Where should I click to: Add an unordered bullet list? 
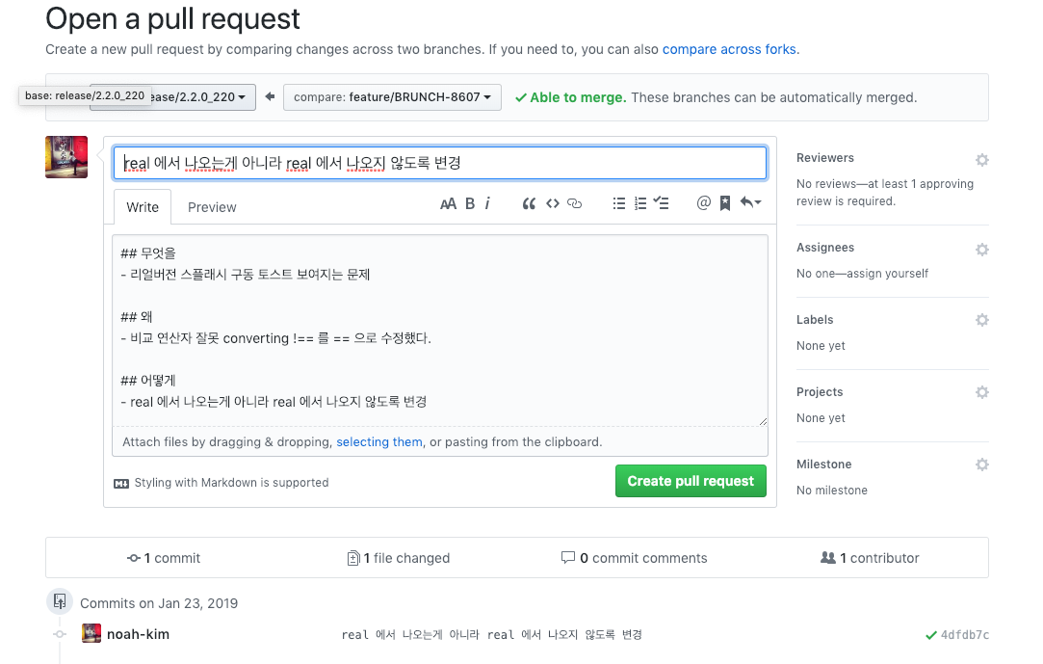[x=618, y=202]
